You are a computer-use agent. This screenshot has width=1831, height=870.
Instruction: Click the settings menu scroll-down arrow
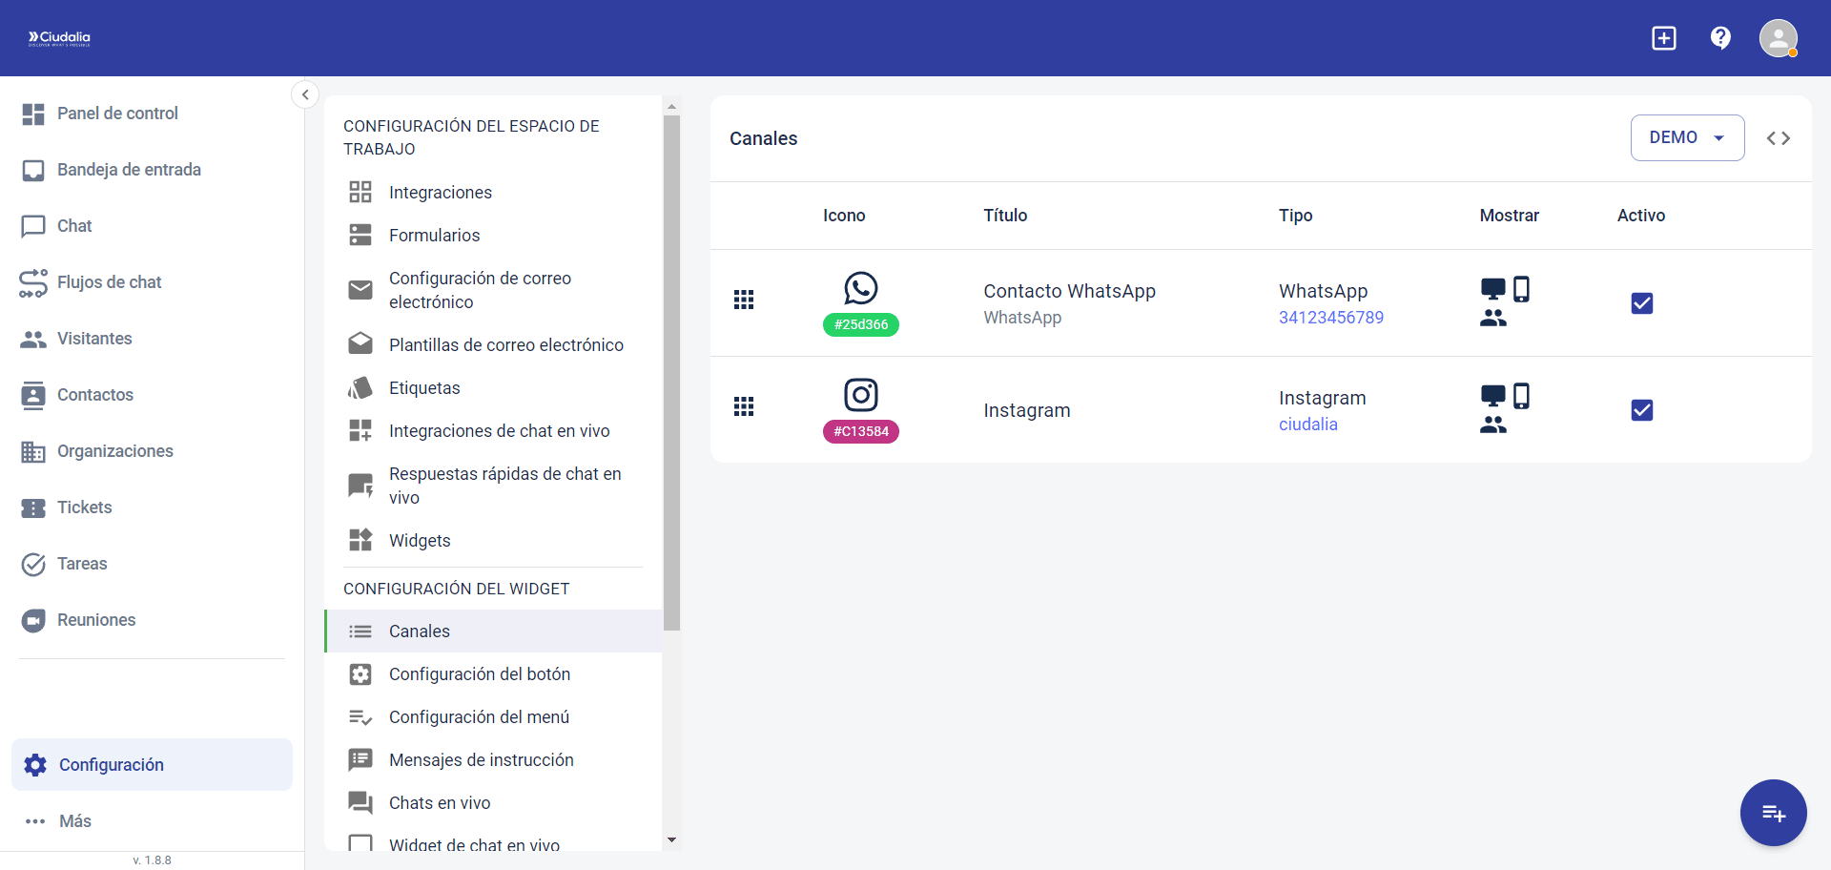(671, 840)
